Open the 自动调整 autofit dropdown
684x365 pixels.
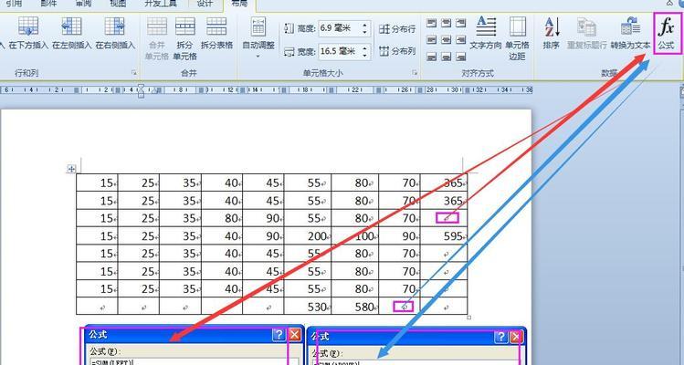click(x=258, y=38)
